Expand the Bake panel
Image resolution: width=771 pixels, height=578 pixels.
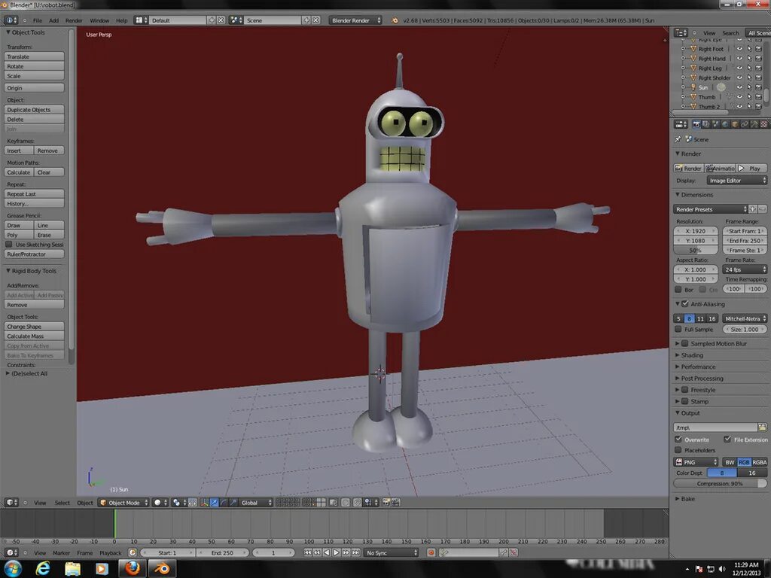(x=687, y=499)
